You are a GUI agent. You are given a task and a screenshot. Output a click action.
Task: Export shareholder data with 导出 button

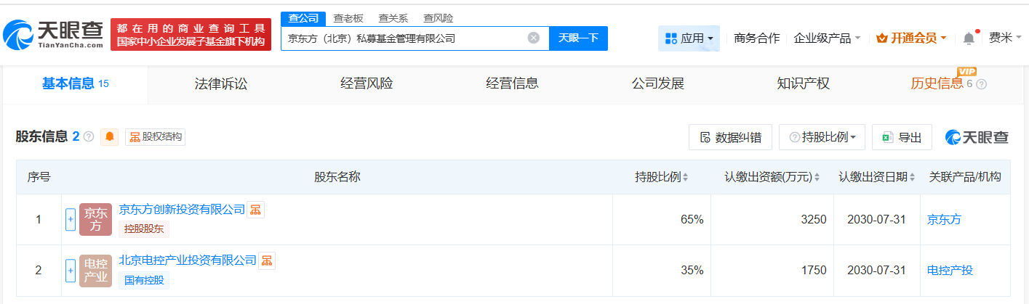pos(902,137)
